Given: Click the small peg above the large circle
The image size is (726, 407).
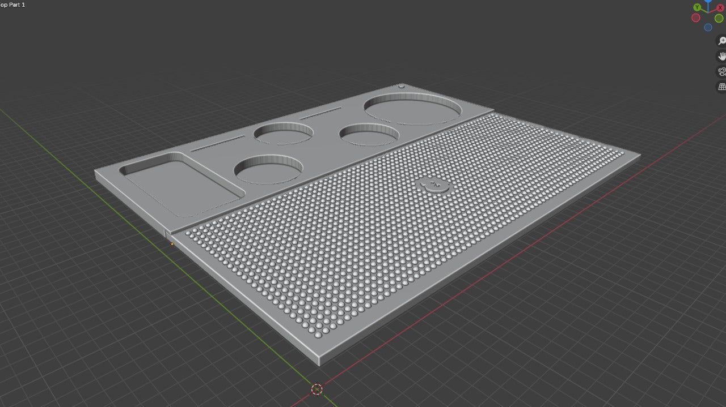Looking at the screenshot, I should pos(402,87).
